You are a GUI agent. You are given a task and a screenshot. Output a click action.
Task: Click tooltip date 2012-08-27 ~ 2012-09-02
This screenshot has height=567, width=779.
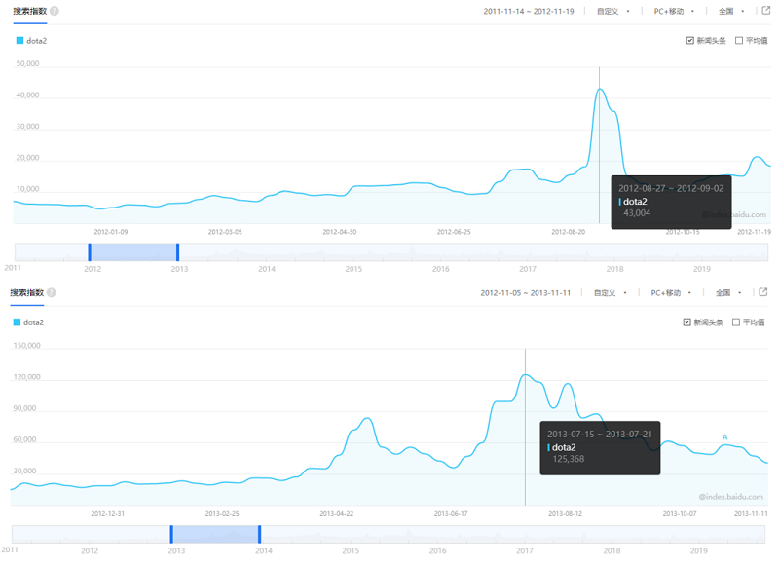coord(671,188)
